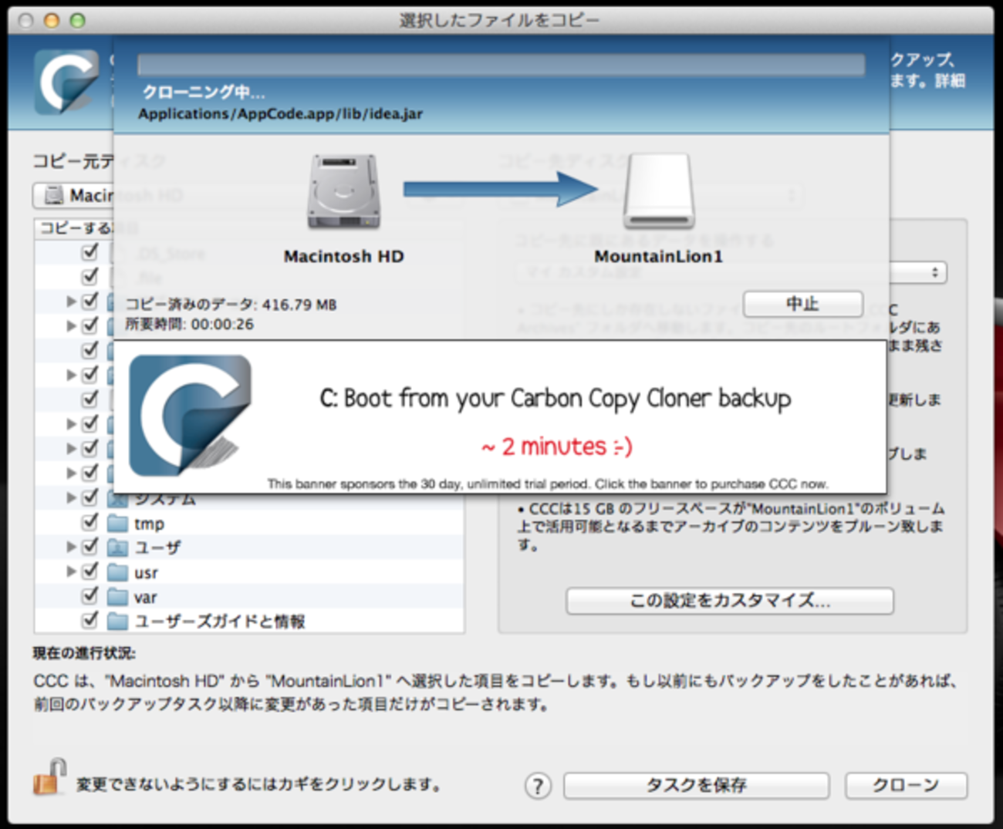
Task: Click the コピー済みのデータ: 416.79 MB text
Action: tap(231, 305)
